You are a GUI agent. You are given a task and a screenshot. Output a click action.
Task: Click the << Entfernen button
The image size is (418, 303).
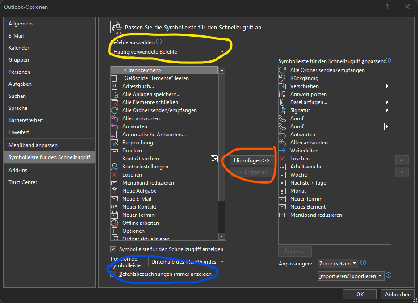pyautogui.click(x=252, y=172)
